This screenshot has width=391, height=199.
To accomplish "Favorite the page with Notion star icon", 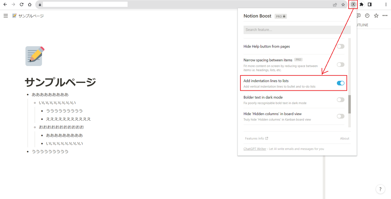I will coord(376,16).
